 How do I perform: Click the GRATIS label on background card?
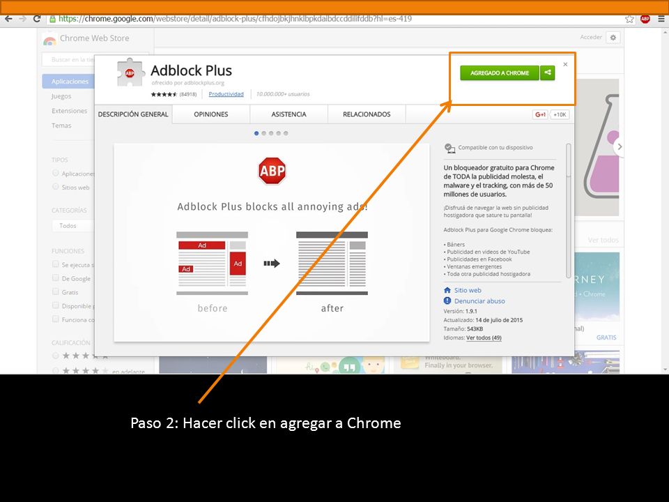tap(606, 337)
